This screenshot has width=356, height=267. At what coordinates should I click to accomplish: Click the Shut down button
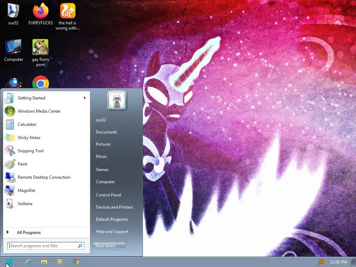[105, 246]
